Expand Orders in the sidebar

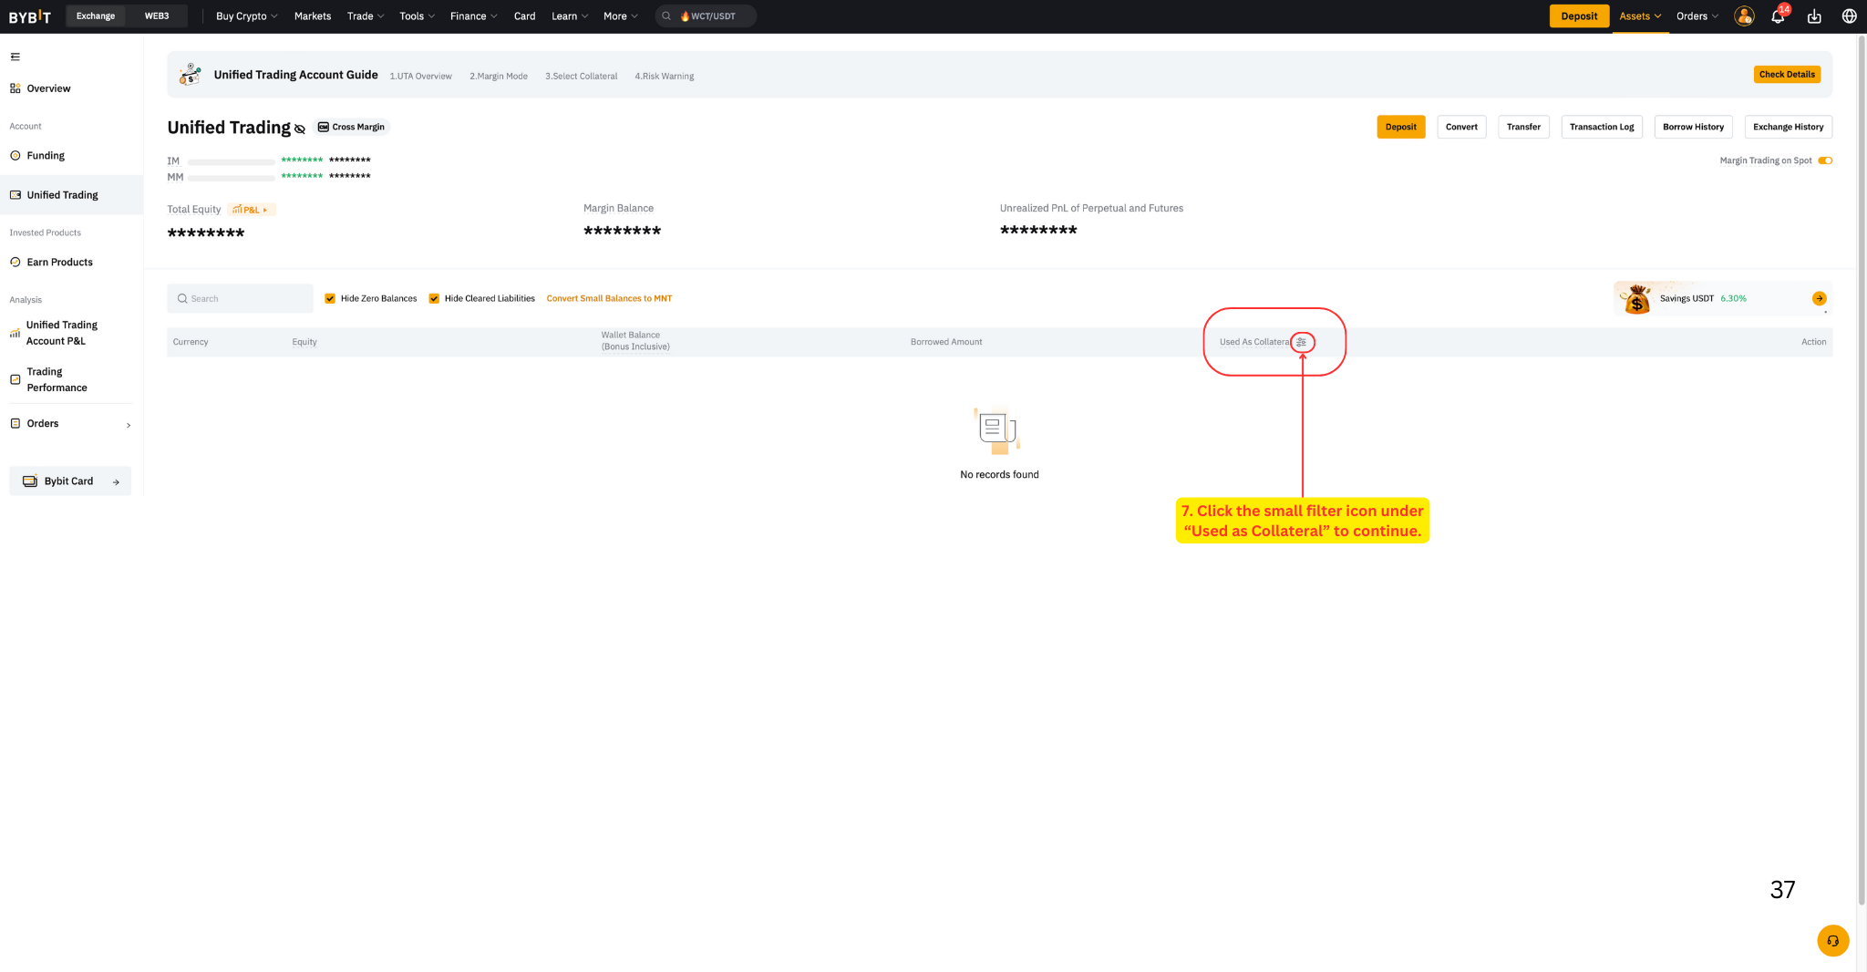(72, 424)
